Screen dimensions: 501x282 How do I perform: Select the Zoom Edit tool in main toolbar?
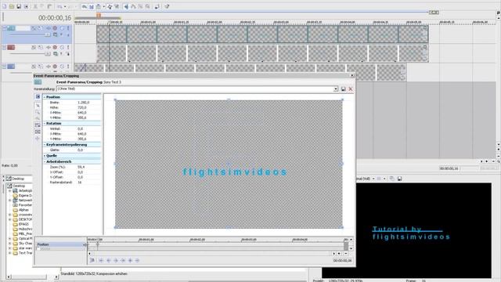147,6
